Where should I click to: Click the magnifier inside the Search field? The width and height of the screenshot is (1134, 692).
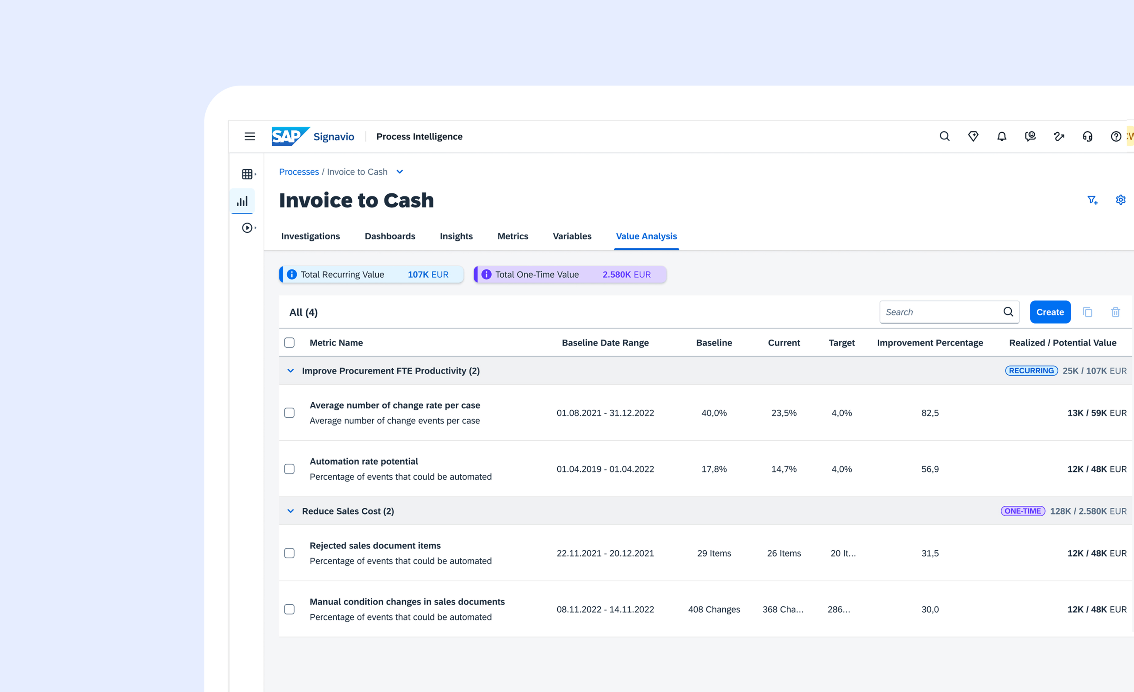(1008, 312)
